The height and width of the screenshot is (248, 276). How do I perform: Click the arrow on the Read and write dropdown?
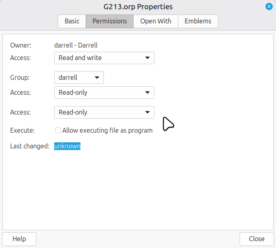147,58
